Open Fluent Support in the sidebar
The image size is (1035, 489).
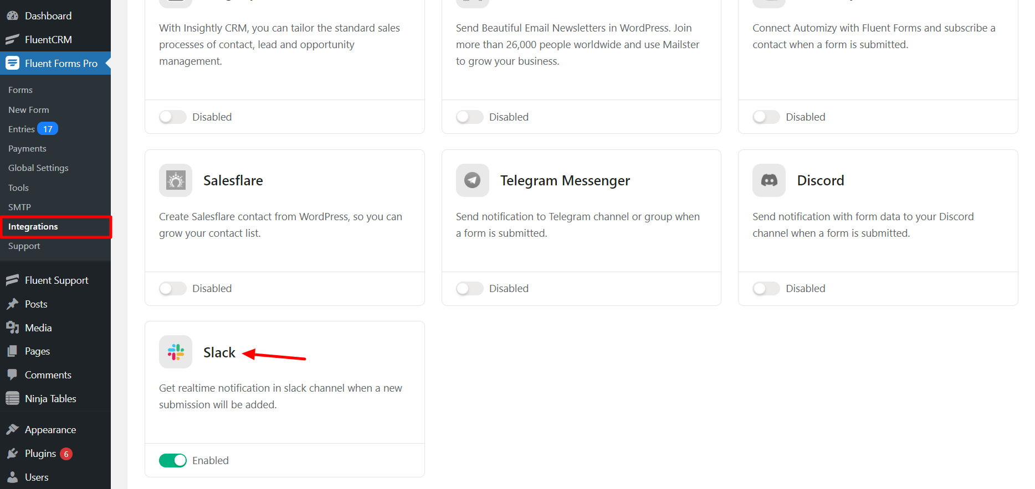pos(56,280)
